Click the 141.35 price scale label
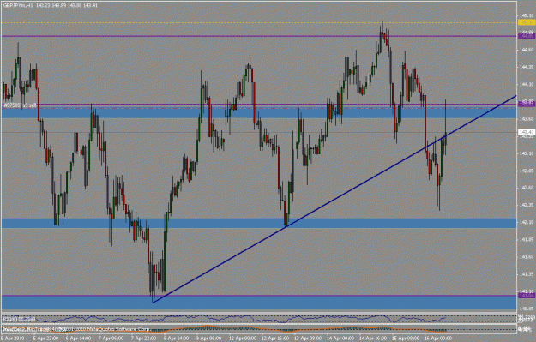Image resolution: width=536 pixels, height=342 pixels. point(526,273)
